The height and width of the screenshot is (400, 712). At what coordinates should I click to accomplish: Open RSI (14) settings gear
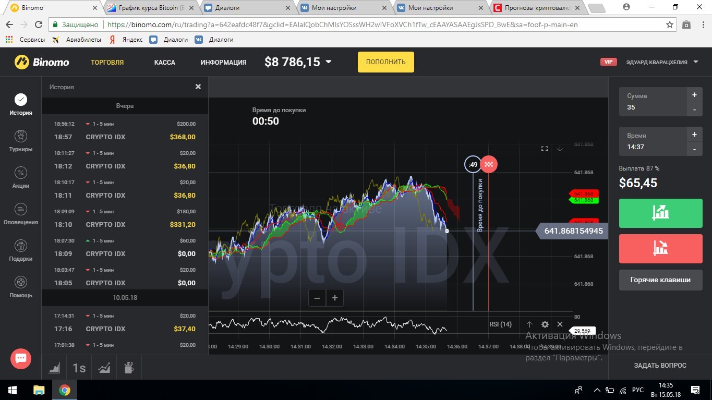pyautogui.click(x=545, y=324)
